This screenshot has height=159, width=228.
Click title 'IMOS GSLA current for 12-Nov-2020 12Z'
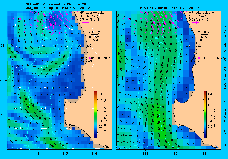tap(168, 8)
